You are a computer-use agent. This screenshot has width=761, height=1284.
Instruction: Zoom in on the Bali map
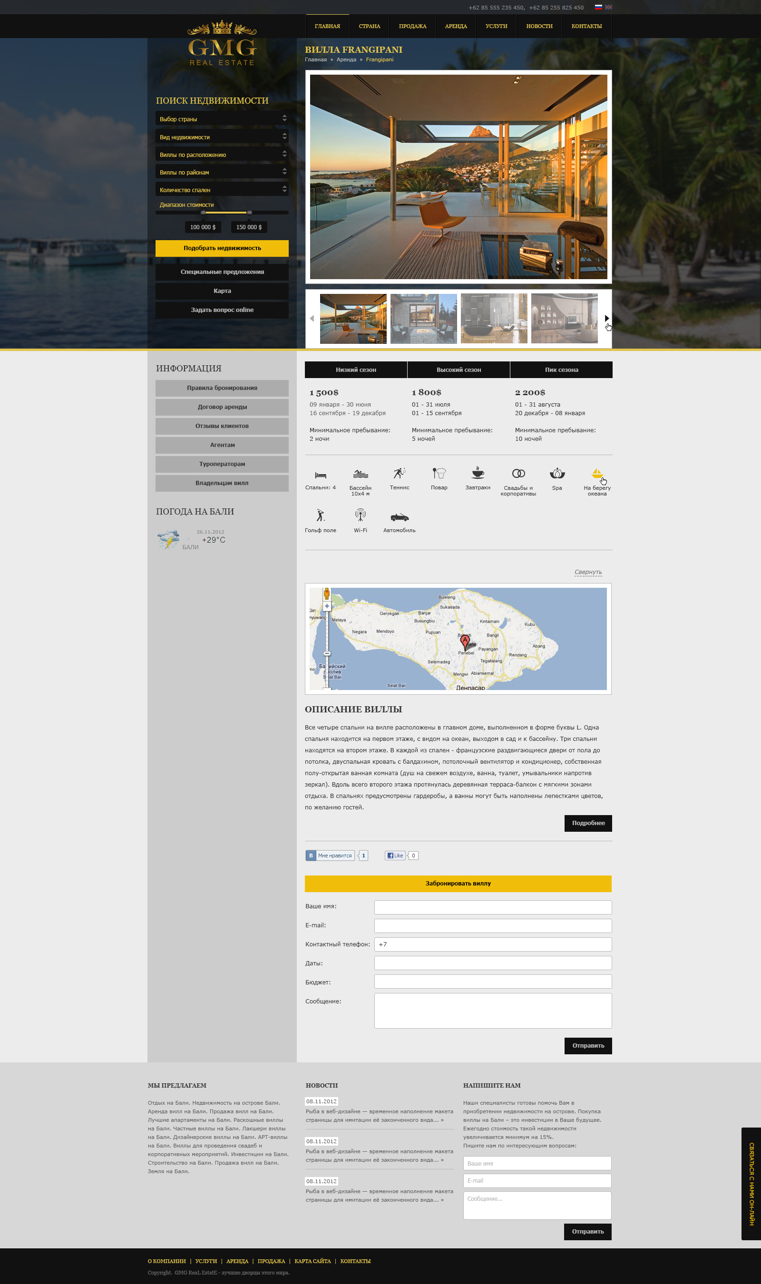(x=327, y=606)
